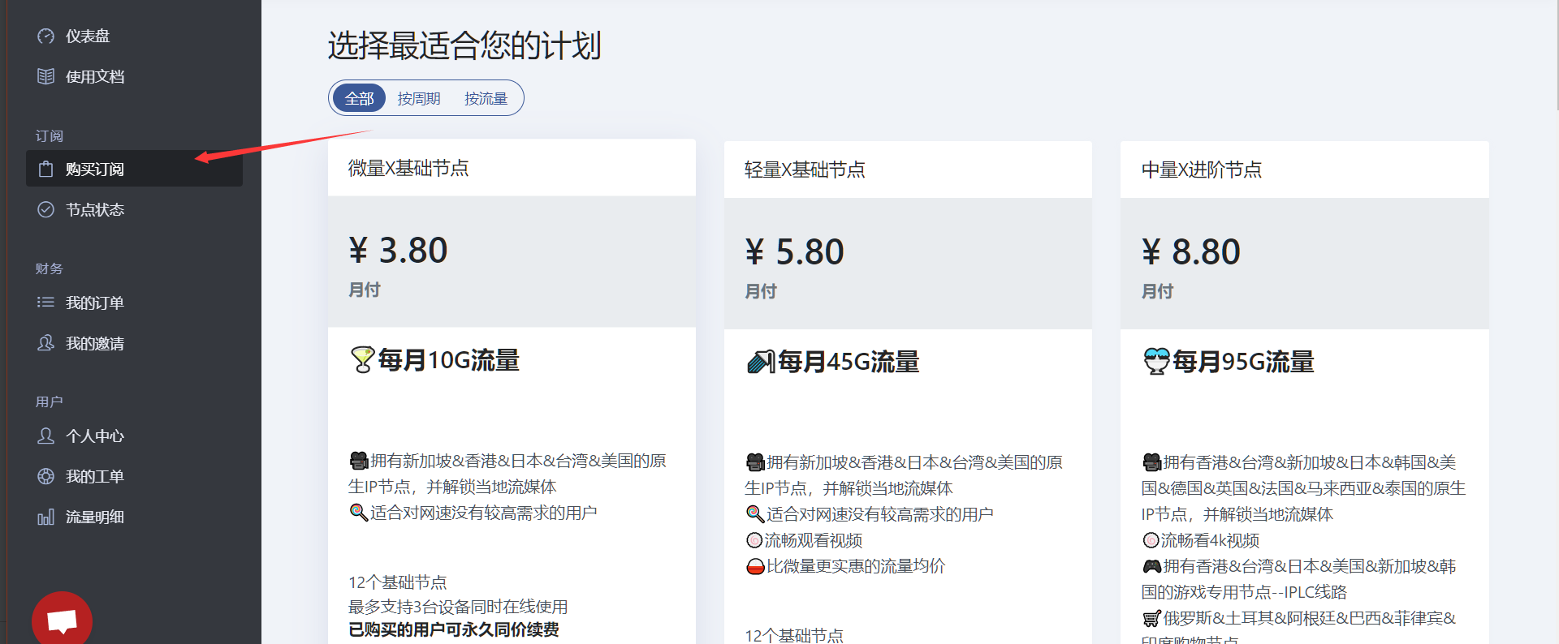
Task: Open 仪表盘 in the sidebar
Action: coord(88,36)
